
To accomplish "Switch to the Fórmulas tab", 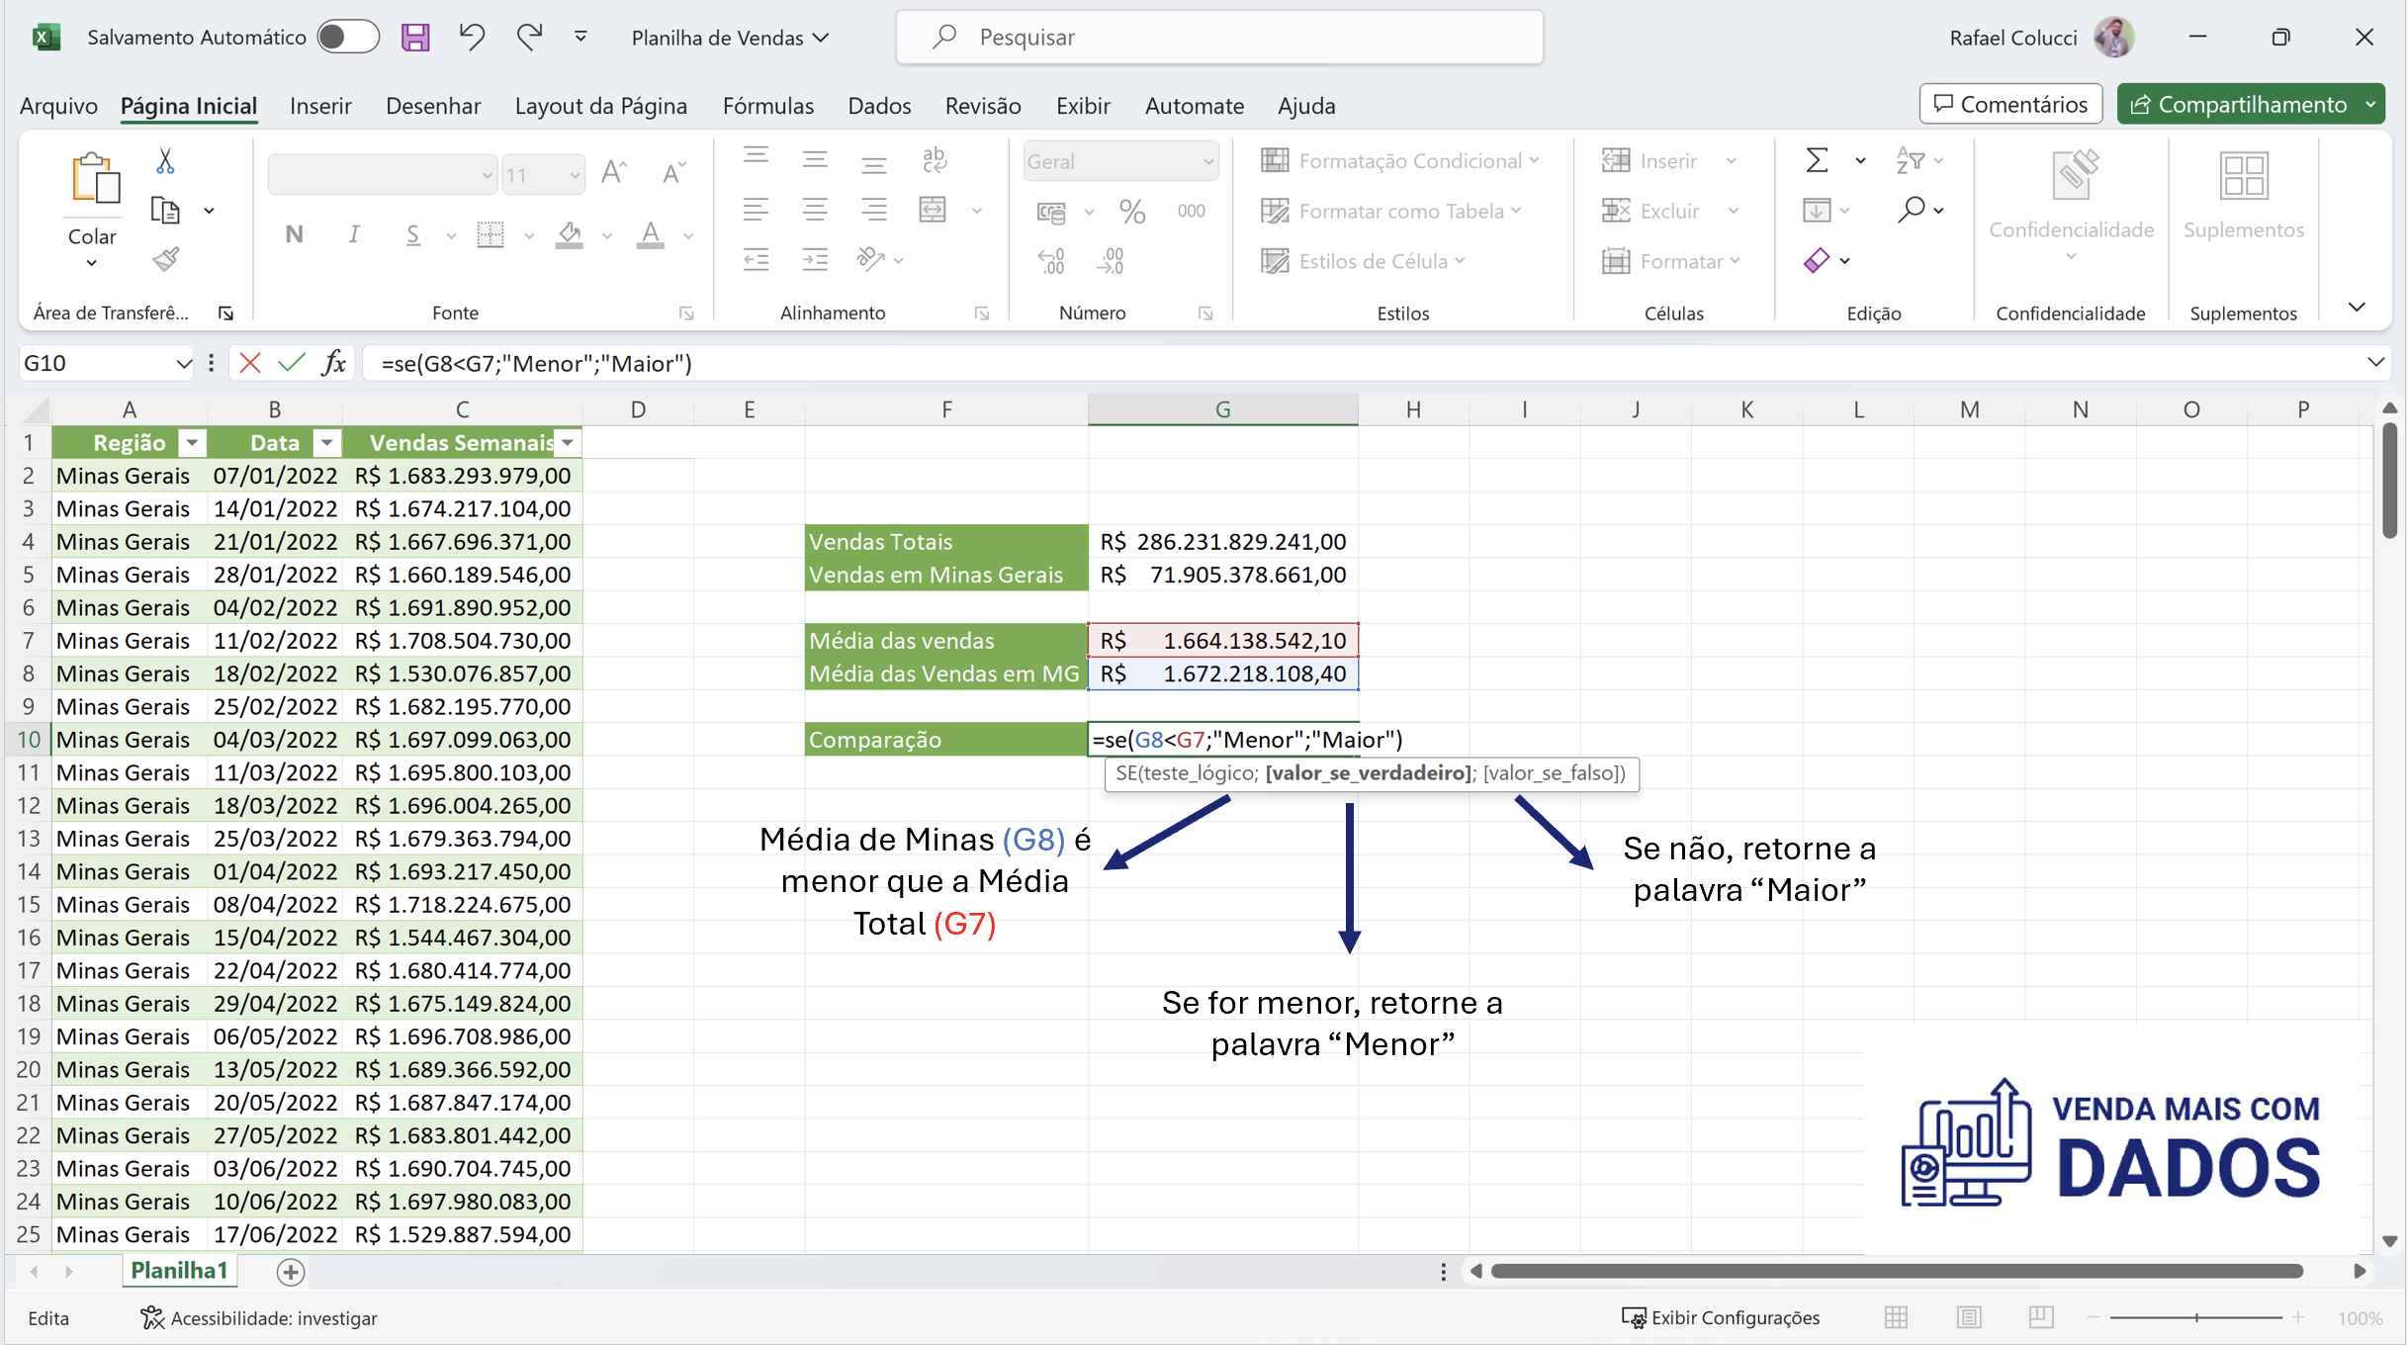I will point(768,106).
